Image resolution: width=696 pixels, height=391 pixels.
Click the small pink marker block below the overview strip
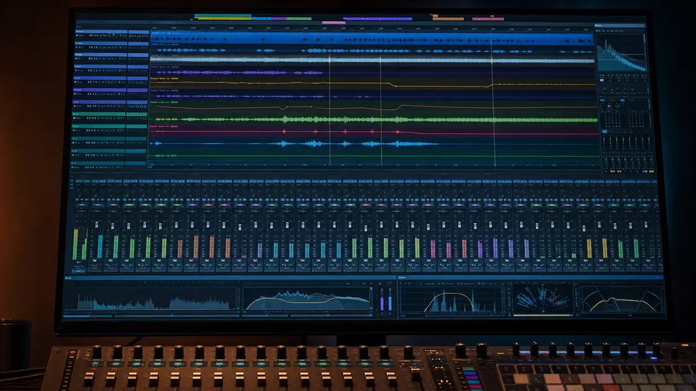click(333, 23)
